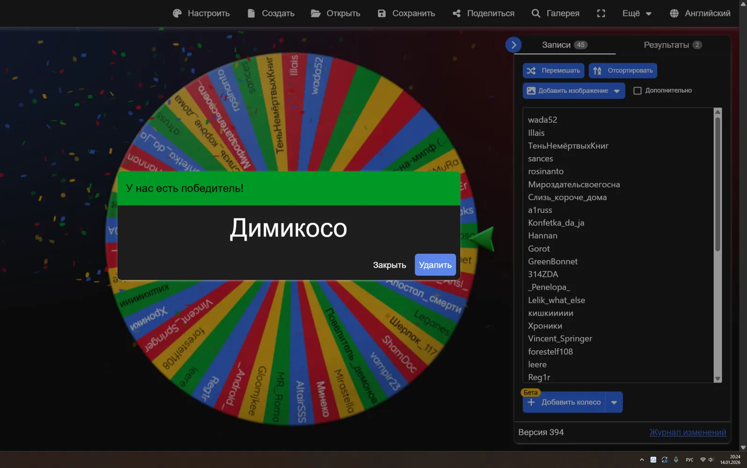
Task: Click entry Reg1r in the list
Action: tap(539, 377)
